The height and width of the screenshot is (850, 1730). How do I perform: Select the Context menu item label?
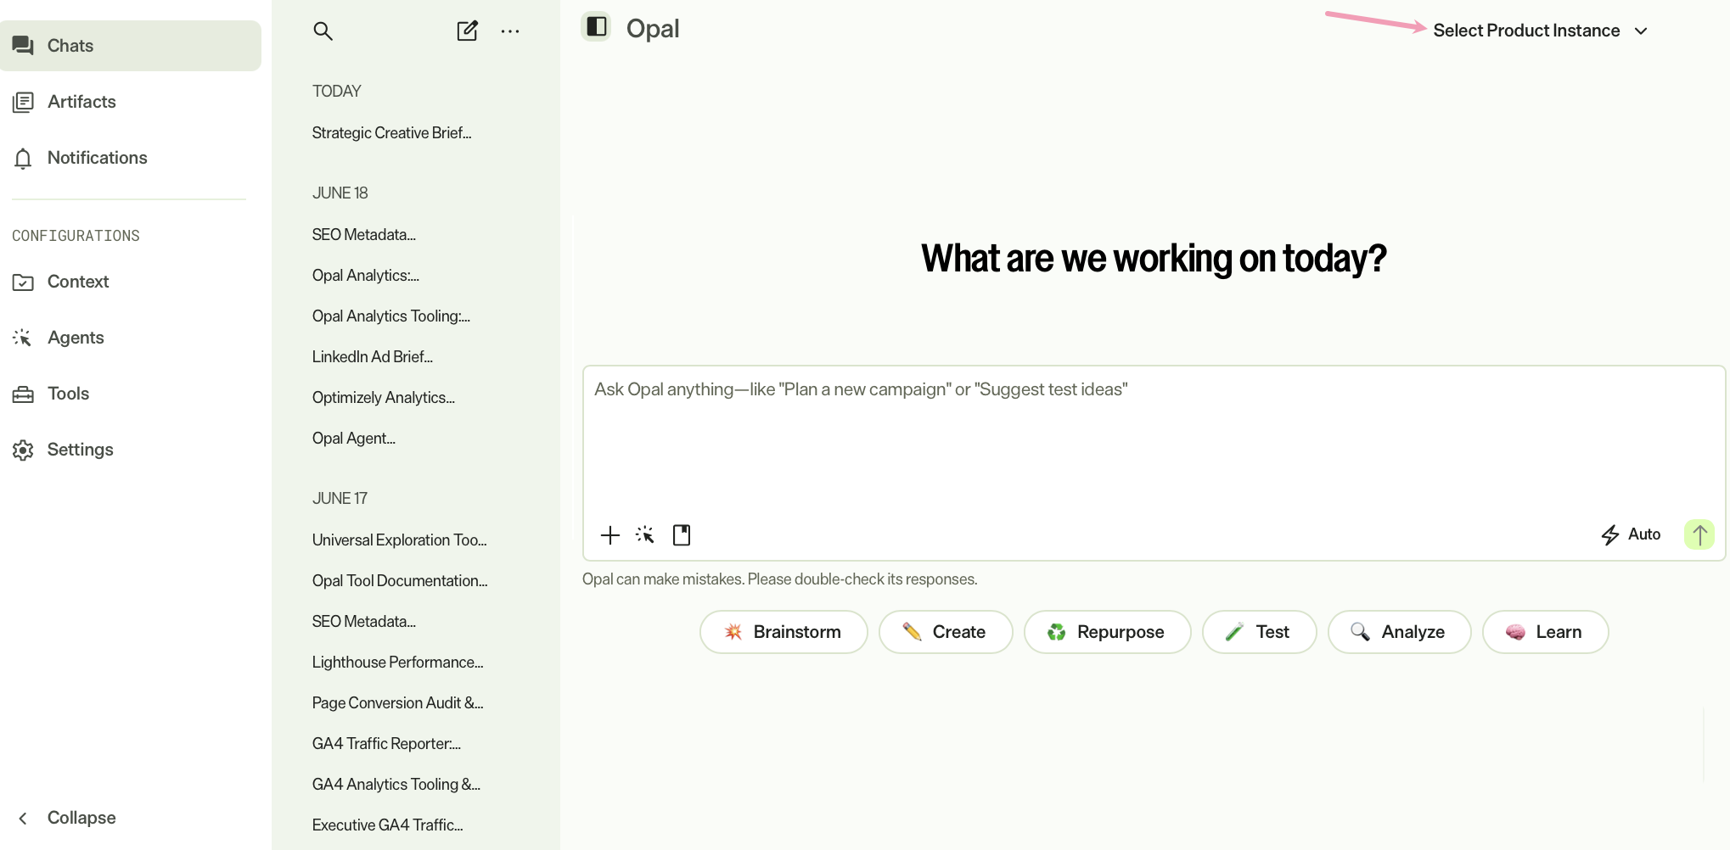click(78, 282)
